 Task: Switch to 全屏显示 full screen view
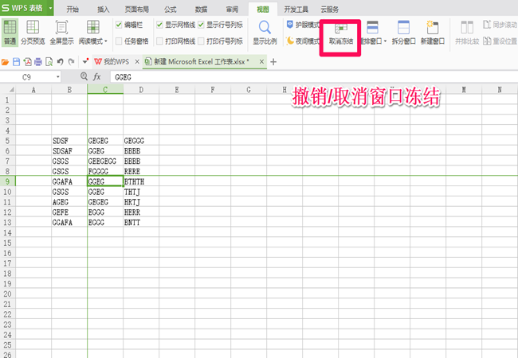62,27
